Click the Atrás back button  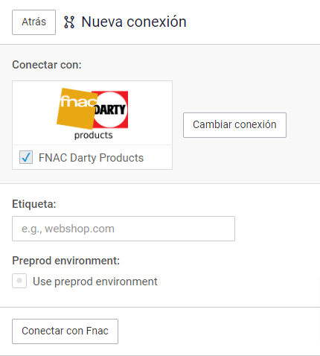coord(33,22)
